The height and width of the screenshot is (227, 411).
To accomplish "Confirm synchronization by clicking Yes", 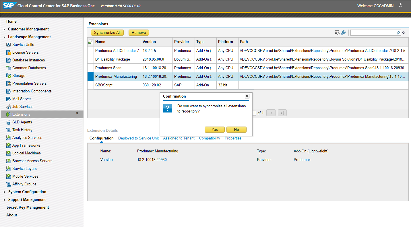I will 215,130.
